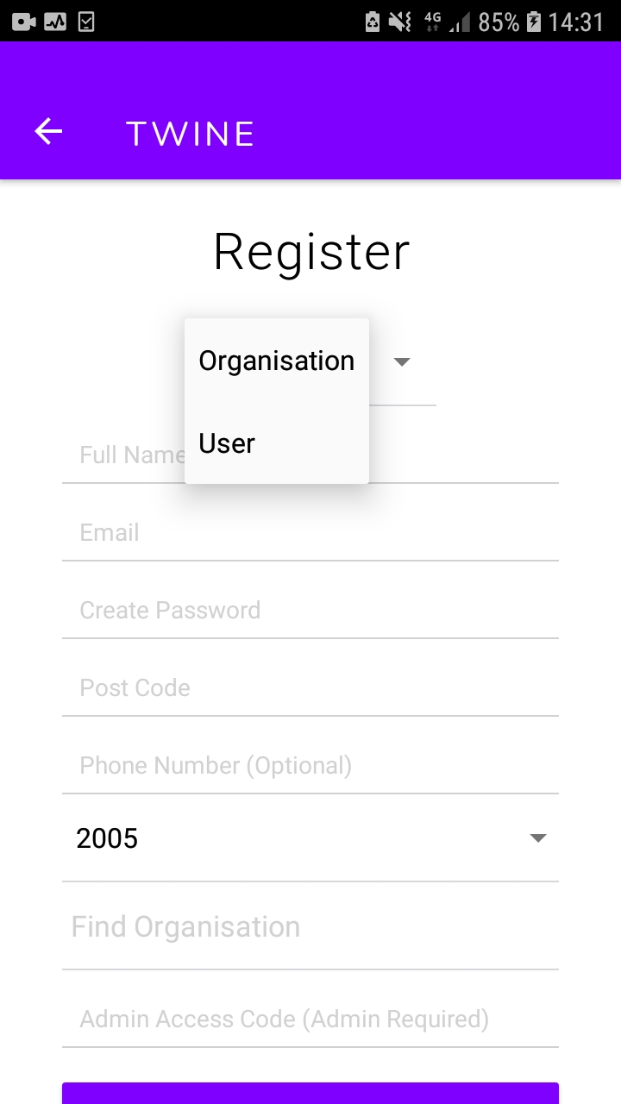Tap the 4G signal status icon
The width and height of the screenshot is (621, 1104).
pos(433,22)
